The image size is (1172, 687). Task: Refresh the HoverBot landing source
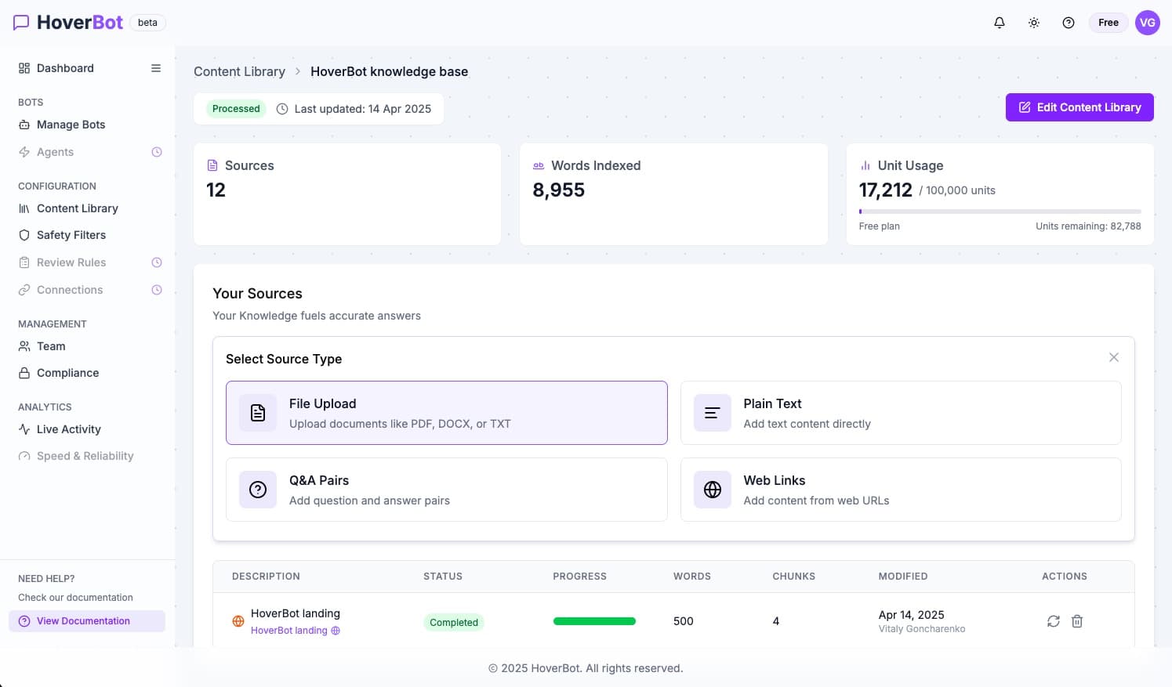coord(1054,620)
